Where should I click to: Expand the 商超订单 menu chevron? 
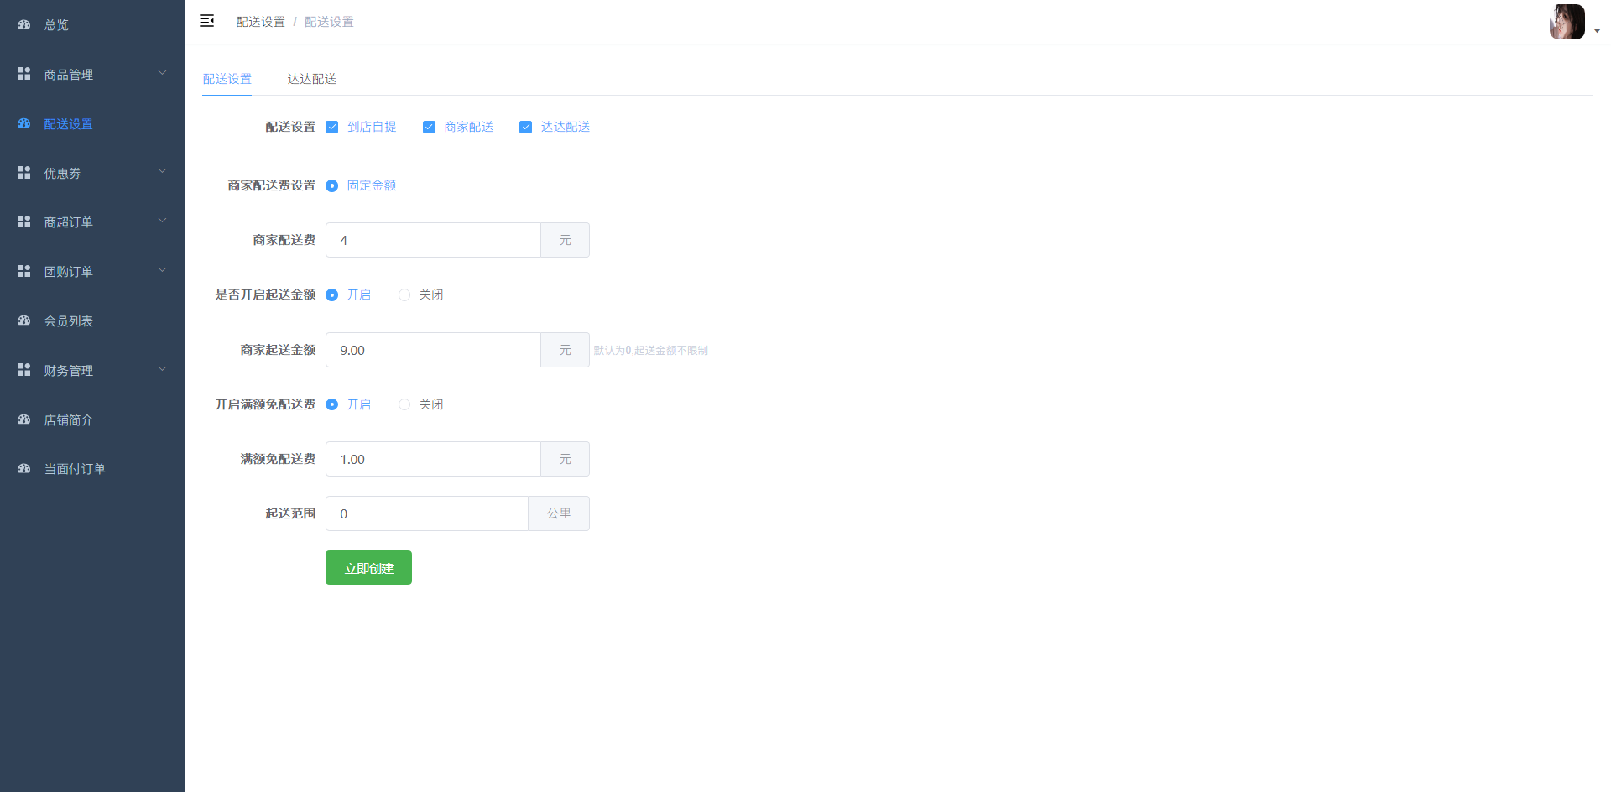point(163,221)
